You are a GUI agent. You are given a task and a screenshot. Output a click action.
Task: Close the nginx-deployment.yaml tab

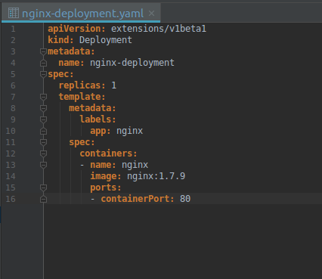click(151, 13)
